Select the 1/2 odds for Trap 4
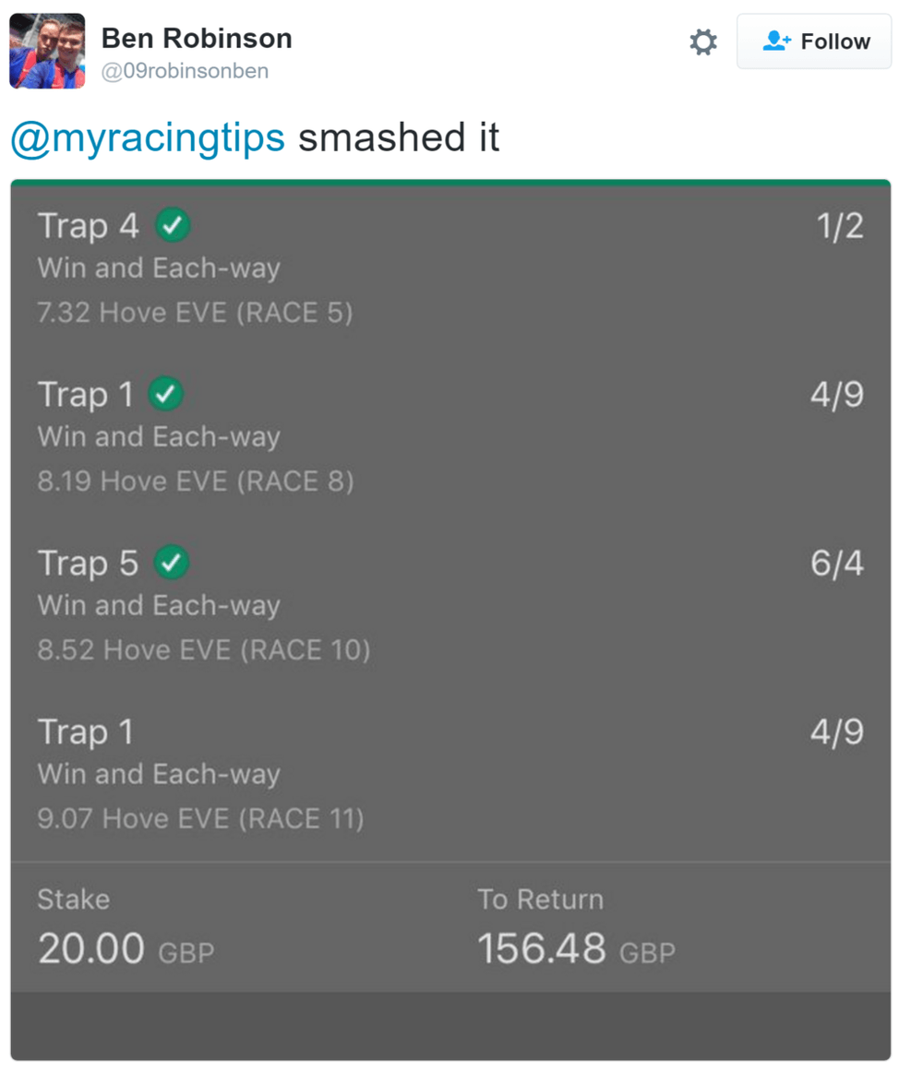 coord(840,227)
